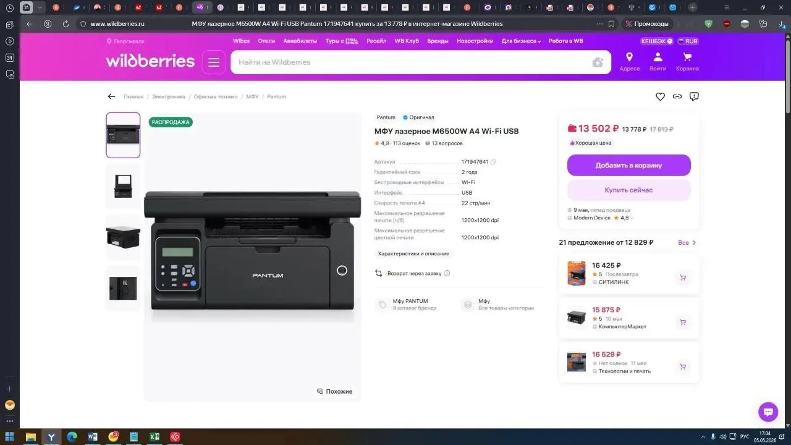Bookmark this page in the address bar
This screenshot has width=791, height=445.
coord(611,24)
